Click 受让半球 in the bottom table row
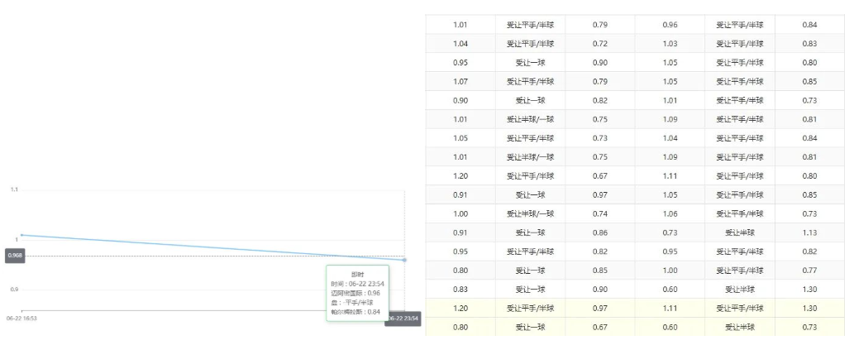Viewport: 854px width, 345px height. (x=739, y=327)
